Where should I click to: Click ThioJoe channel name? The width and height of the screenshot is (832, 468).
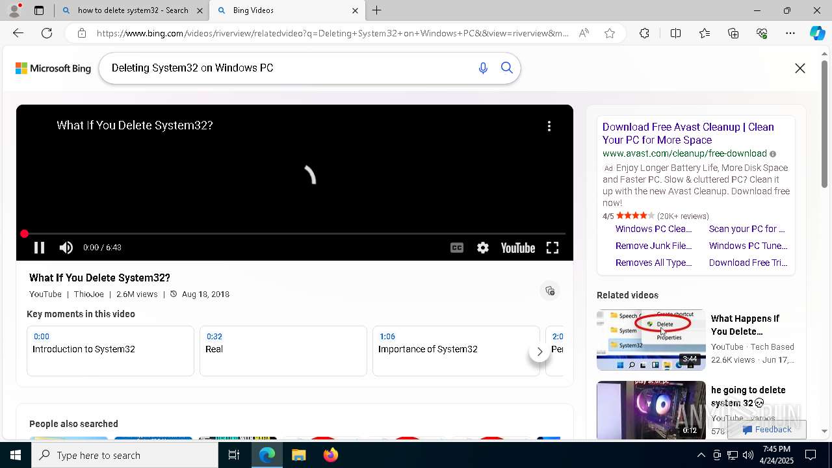tap(88, 294)
